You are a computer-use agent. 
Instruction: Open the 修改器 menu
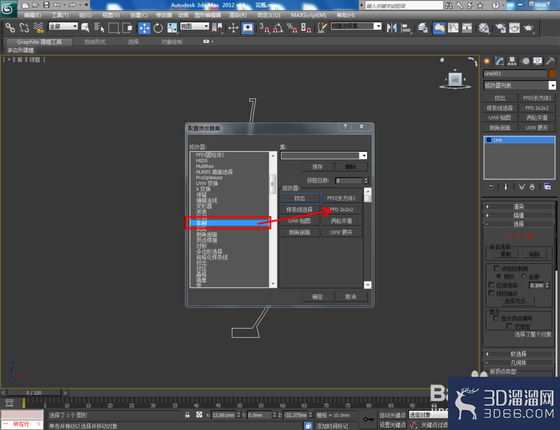click(164, 15)
